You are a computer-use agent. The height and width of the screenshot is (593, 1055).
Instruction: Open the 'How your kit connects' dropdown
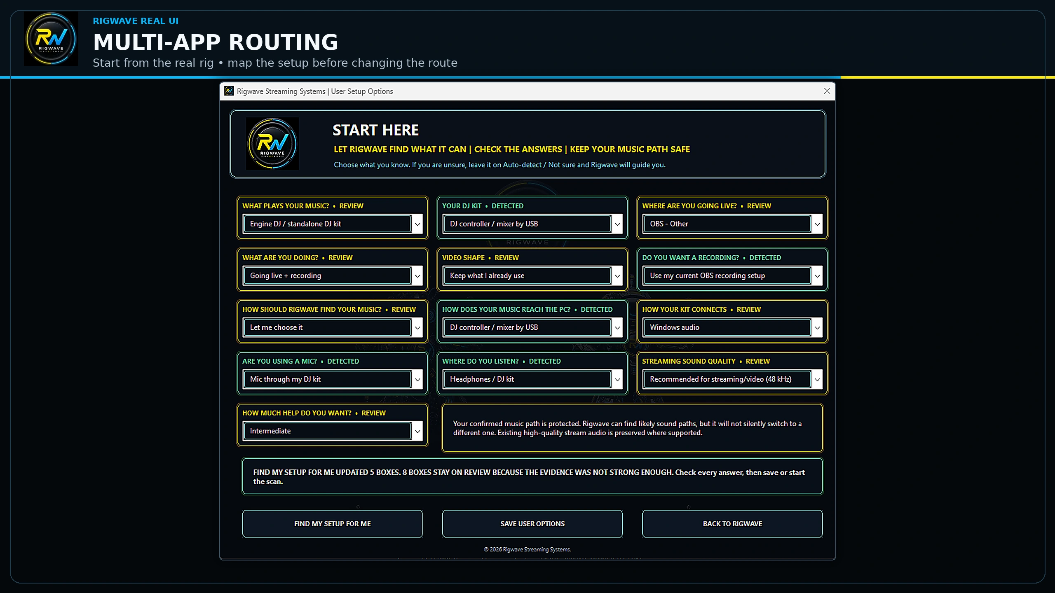coord(732,327)
